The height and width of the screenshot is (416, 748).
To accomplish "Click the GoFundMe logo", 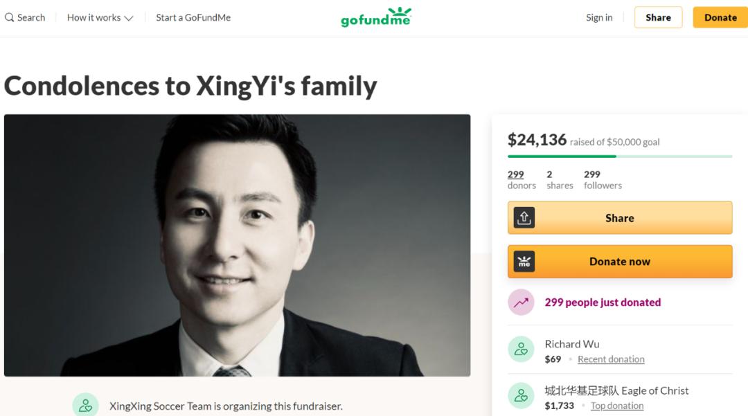I will pos(376,17).
